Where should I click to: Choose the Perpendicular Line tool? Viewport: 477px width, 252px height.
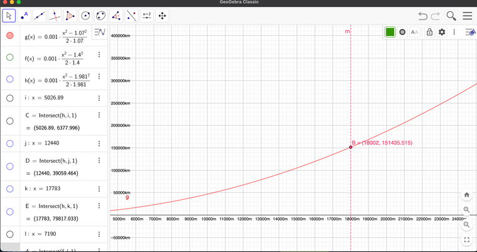[55, 15]
